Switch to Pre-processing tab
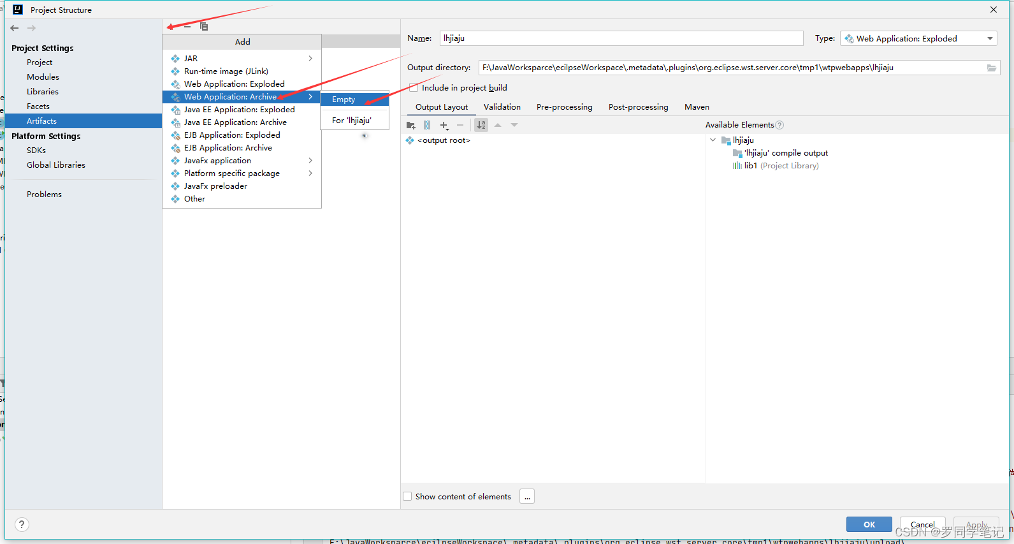 (x=565, y=107)
